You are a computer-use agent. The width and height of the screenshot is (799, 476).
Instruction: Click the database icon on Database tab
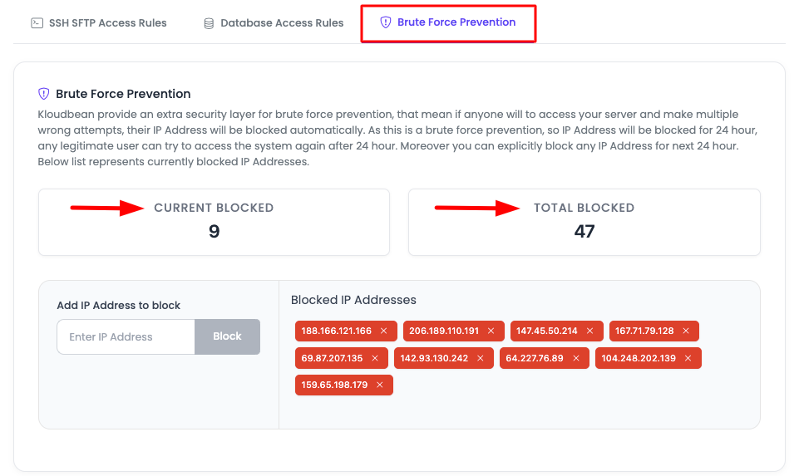tap(209, 23)
